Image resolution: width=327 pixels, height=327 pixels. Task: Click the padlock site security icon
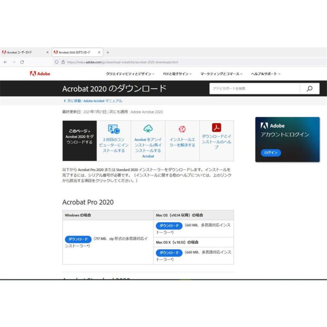63,62
